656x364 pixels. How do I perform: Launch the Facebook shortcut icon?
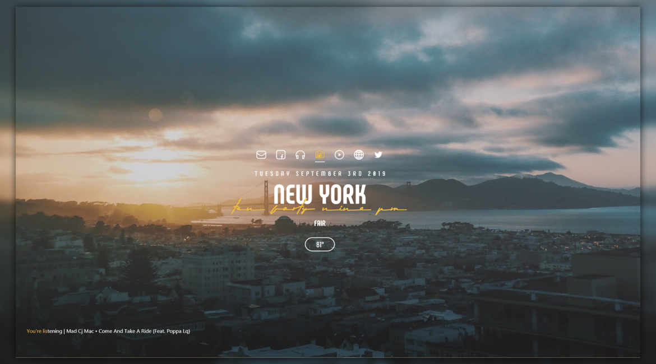(x=281, y=155)
